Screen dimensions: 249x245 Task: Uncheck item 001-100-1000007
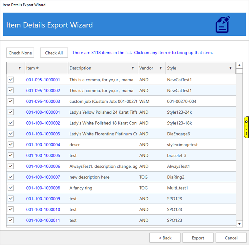tap(11, 177)
